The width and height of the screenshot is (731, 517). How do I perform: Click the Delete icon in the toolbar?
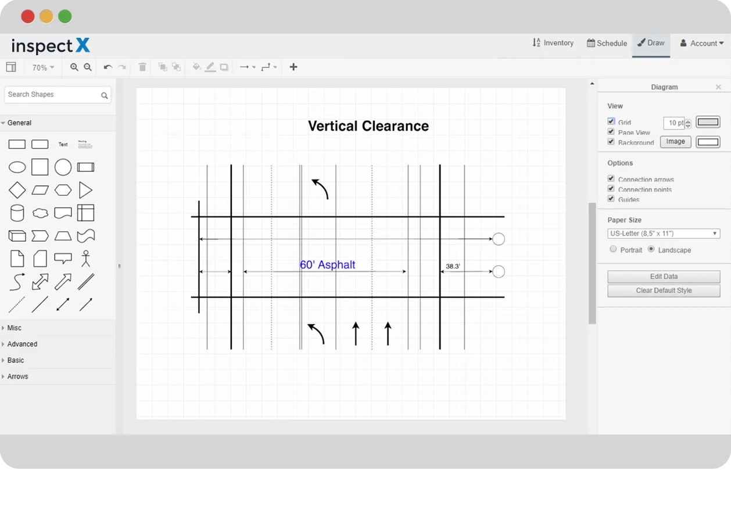pos(142,67)
